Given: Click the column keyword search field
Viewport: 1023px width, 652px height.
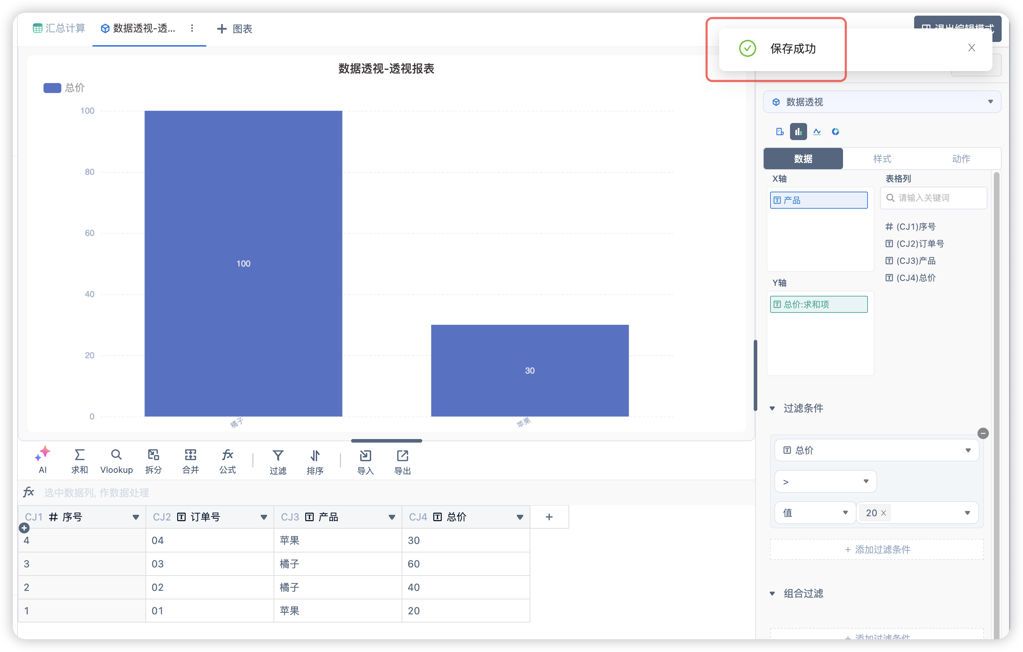Looking at the screenshot, I should 933,198.
